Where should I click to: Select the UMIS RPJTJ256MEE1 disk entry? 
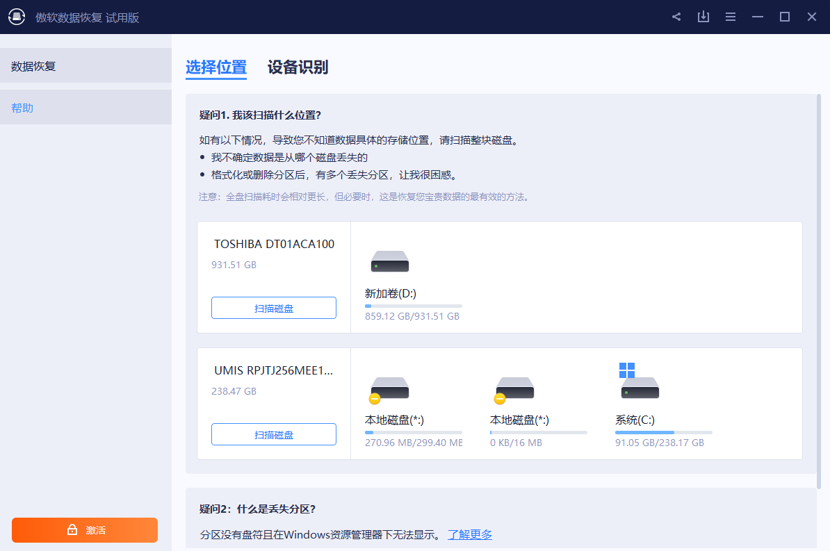[274, 370]
